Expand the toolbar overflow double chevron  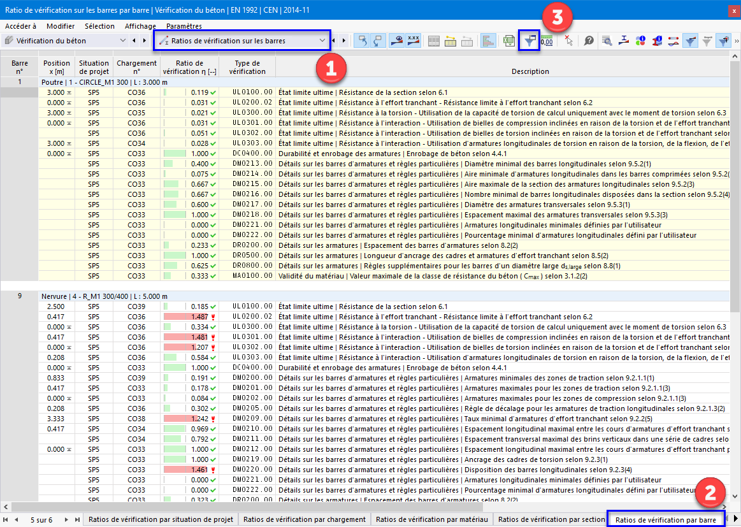click(737, 41)
